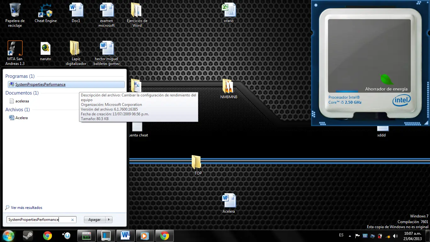
Task: Click the Dolby tray icon
Action: tap(365, 236)
